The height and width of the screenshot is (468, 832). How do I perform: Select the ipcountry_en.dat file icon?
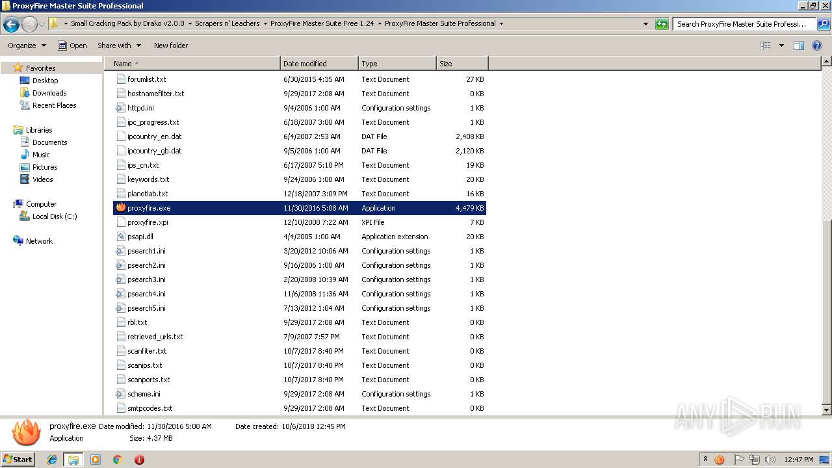120,136
